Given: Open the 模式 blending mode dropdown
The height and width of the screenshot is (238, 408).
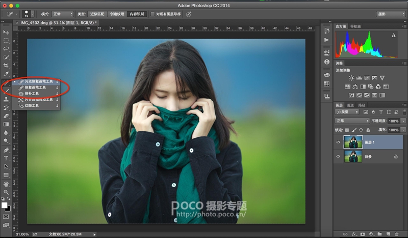Looking at the screenshot, I should (63, 14).
